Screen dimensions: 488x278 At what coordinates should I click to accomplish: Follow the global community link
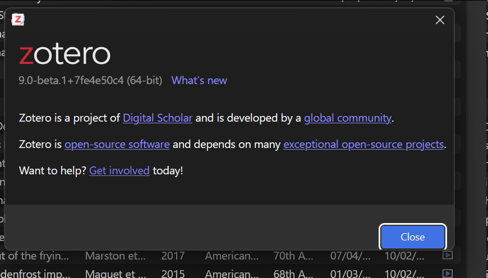tap(348, 118)
